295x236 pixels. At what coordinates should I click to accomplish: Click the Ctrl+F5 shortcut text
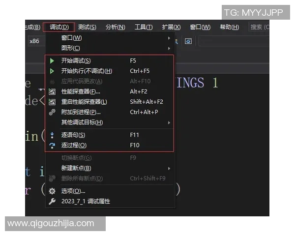pyautogui.click(x=140, y=71)
